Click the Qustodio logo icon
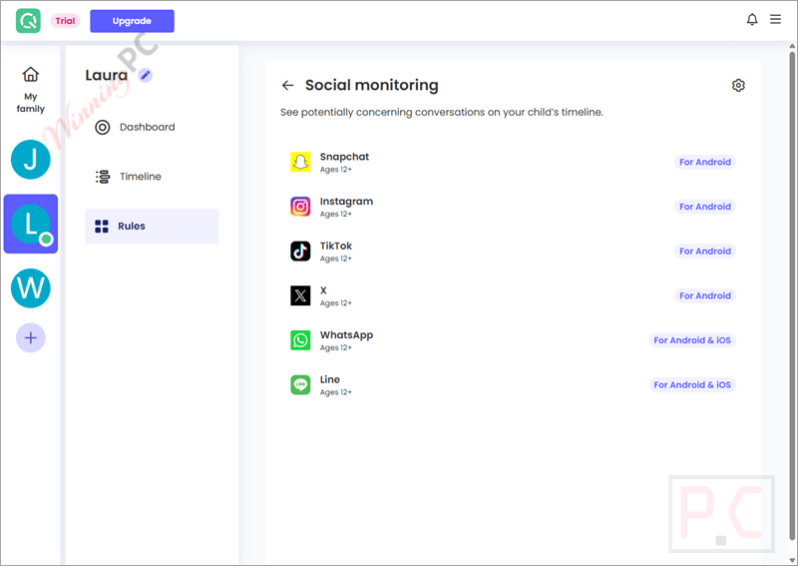This screenshot has width=798, height=566. point(28,21)
